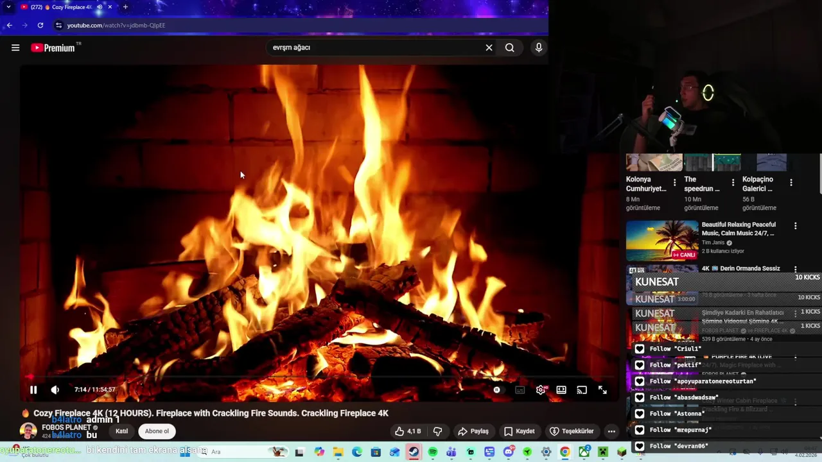This screenshot has width=822, height=462.
Task: Pause the fireplace video
Action: (x=33, y=389)
